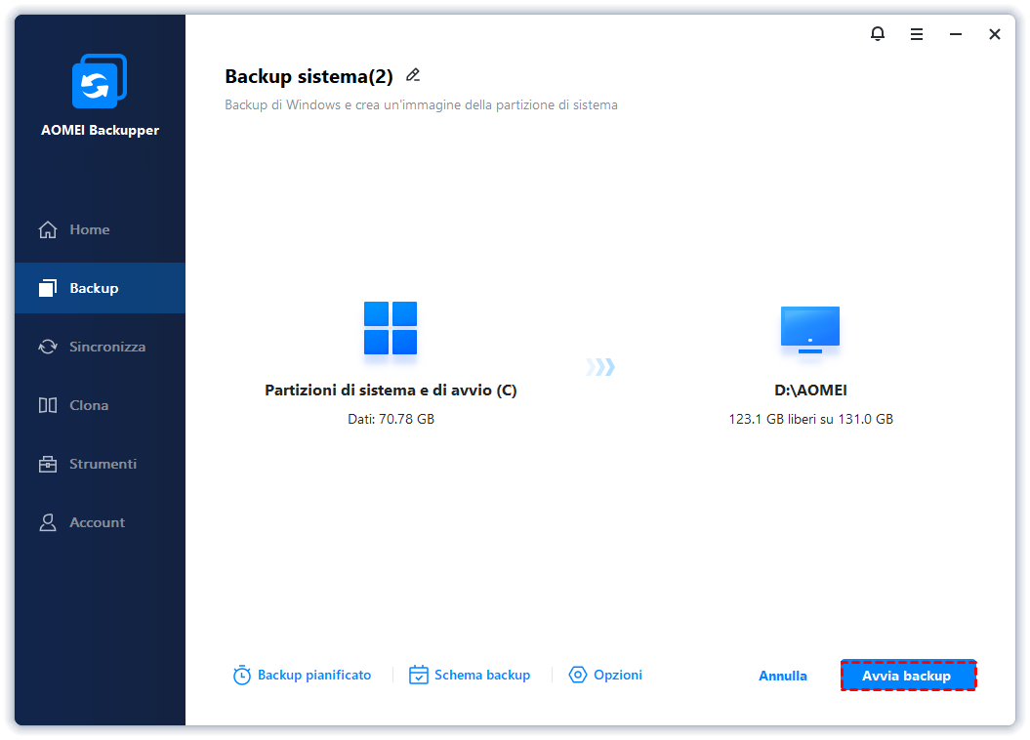Click the Partizioni di sistema e di avvio label
Screen dimensions: 1030x740
pos(391,391)
